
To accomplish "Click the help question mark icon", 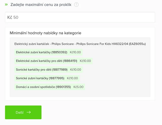I will coord(76,5).
